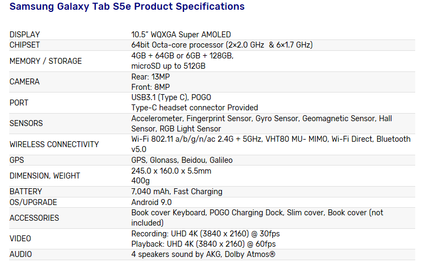
Task: Click the GPS, Glonass, Beidou, Galileo text
Action: (182, 160)
